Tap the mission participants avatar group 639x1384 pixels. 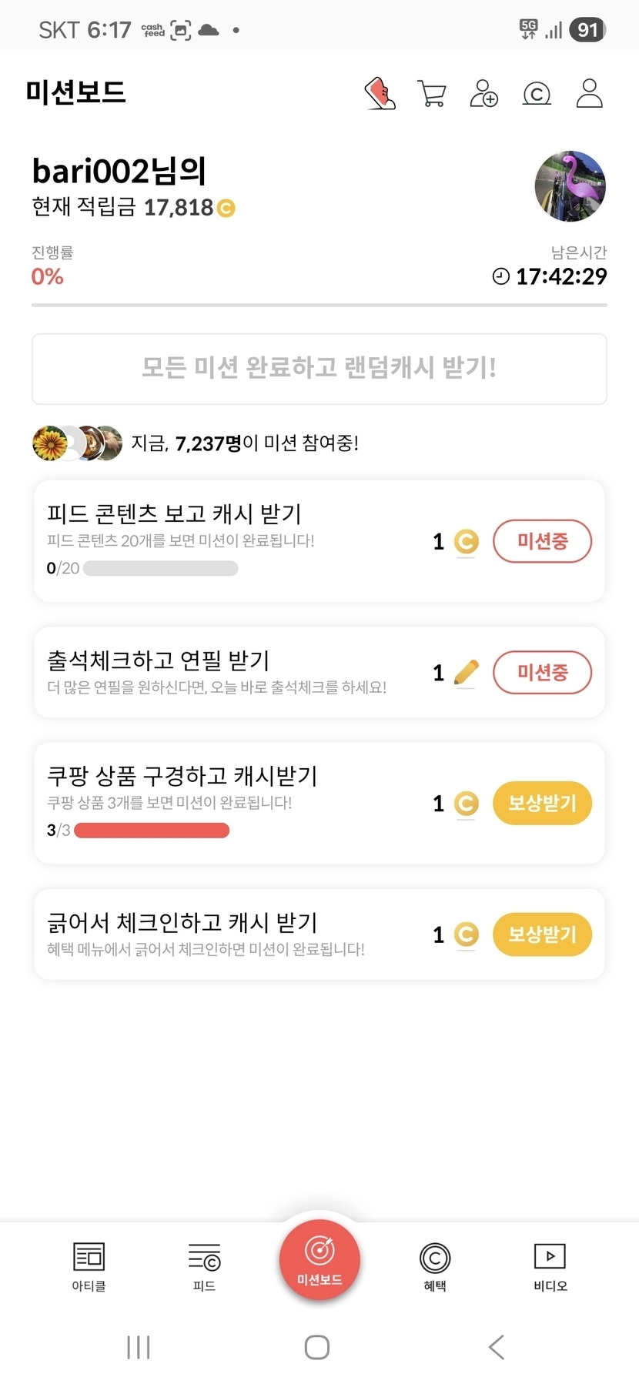point(77,443)
